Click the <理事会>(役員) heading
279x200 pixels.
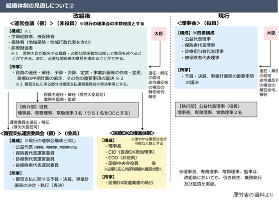[x=198, y=23]
